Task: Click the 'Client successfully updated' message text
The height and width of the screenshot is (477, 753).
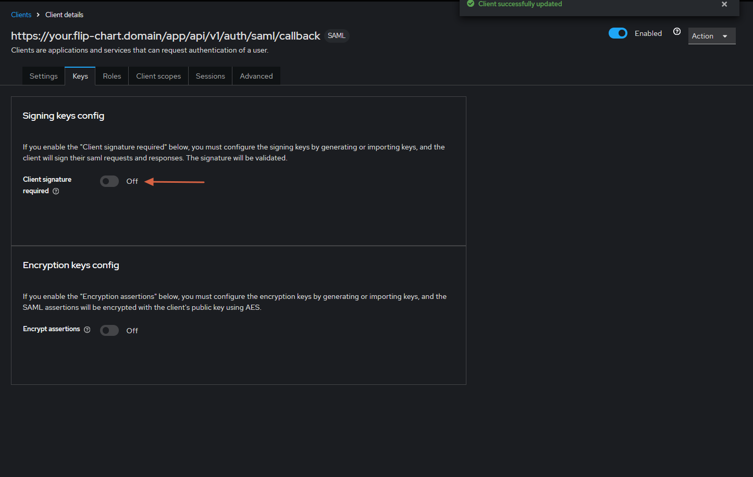Action: (520, 4)
